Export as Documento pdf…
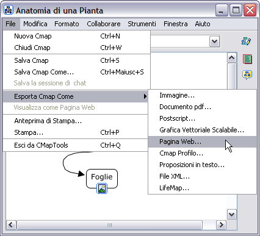The image size is (260, 236). pos(202,107)
